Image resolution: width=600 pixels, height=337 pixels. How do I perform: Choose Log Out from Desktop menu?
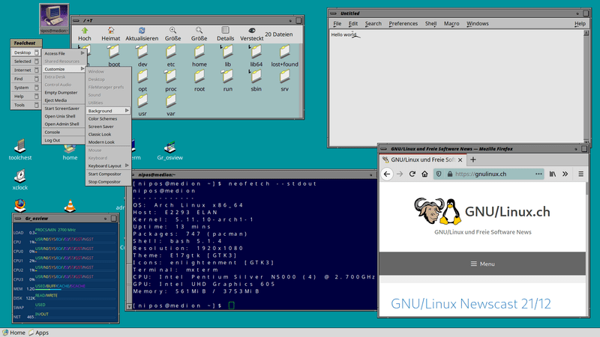(x=64, y=140)
